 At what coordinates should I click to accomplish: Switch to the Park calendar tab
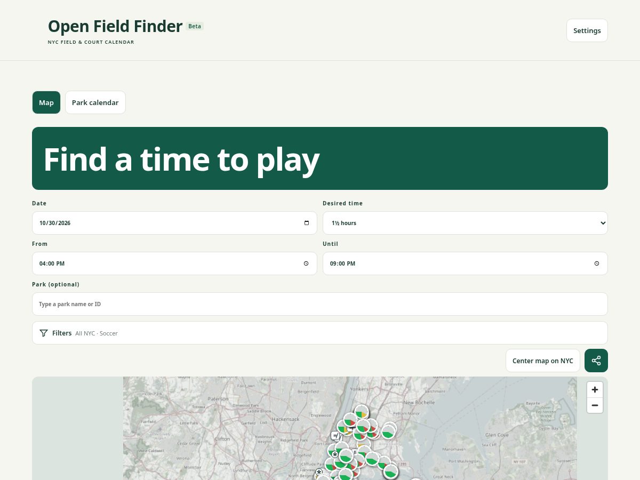[x=95, y=102]
